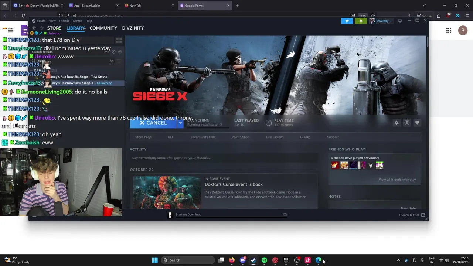Open browser downloads arrow
Screen dimensions: 473x266
point(410,16)
